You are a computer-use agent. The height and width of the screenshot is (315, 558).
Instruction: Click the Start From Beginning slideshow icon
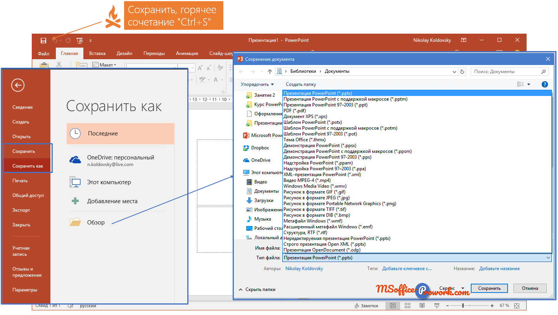[x=79, y=40]
